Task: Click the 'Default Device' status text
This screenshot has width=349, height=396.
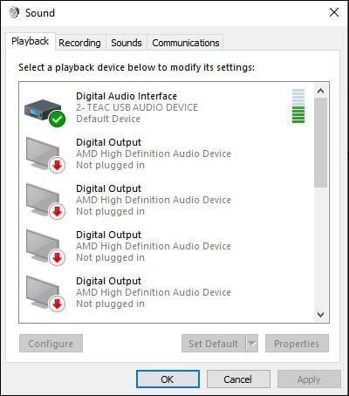Action: pyautogui.click(x=108, y=119)
